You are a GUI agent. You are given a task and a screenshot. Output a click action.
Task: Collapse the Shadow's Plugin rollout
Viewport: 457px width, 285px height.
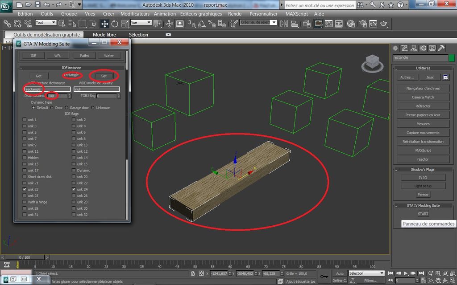[396, 170]
